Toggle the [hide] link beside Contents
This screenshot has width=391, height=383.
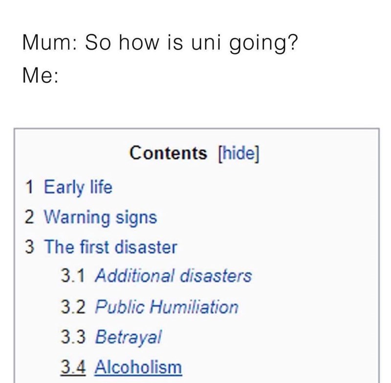237,153
